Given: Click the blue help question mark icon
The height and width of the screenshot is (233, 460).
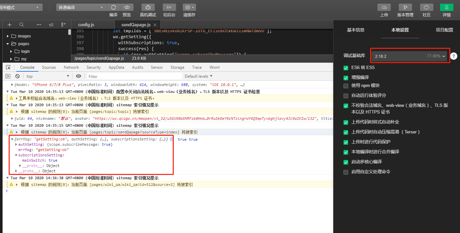Looking at the screenshot, I should tap(454, 56).
